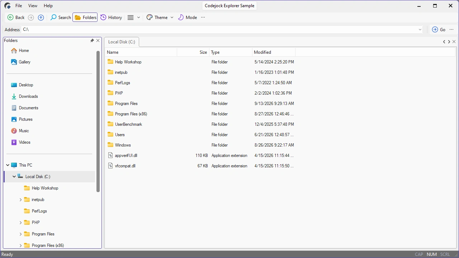Click the NUM status bar indicator
Image resolution: width=459 pixels, height=258 pixels.
click(x=432, y=254)
